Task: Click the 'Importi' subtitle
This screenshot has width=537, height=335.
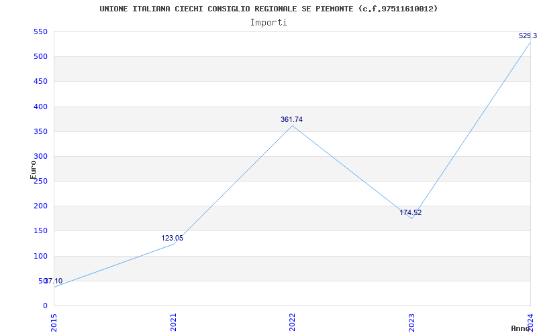Action: click(x=268, y=22)
